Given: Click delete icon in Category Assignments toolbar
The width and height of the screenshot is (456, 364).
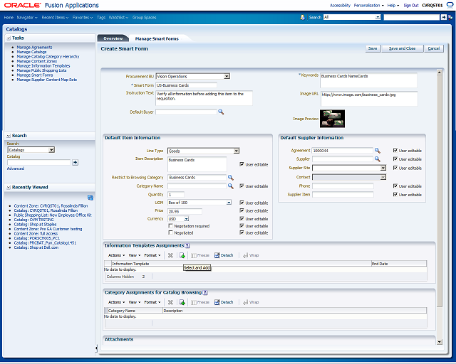Looking at the screenshot, I should pos(170,302).
